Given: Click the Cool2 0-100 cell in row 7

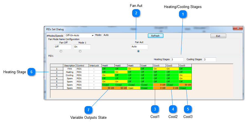Looking at the screenshot, I should click(172, 88).
